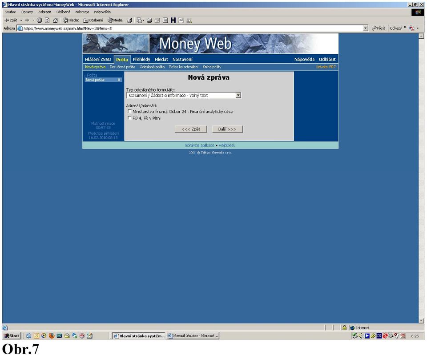This screenshot has width=427, height=355.
Task: Click the Přejít go button
Action: click(x=379, y=28)
